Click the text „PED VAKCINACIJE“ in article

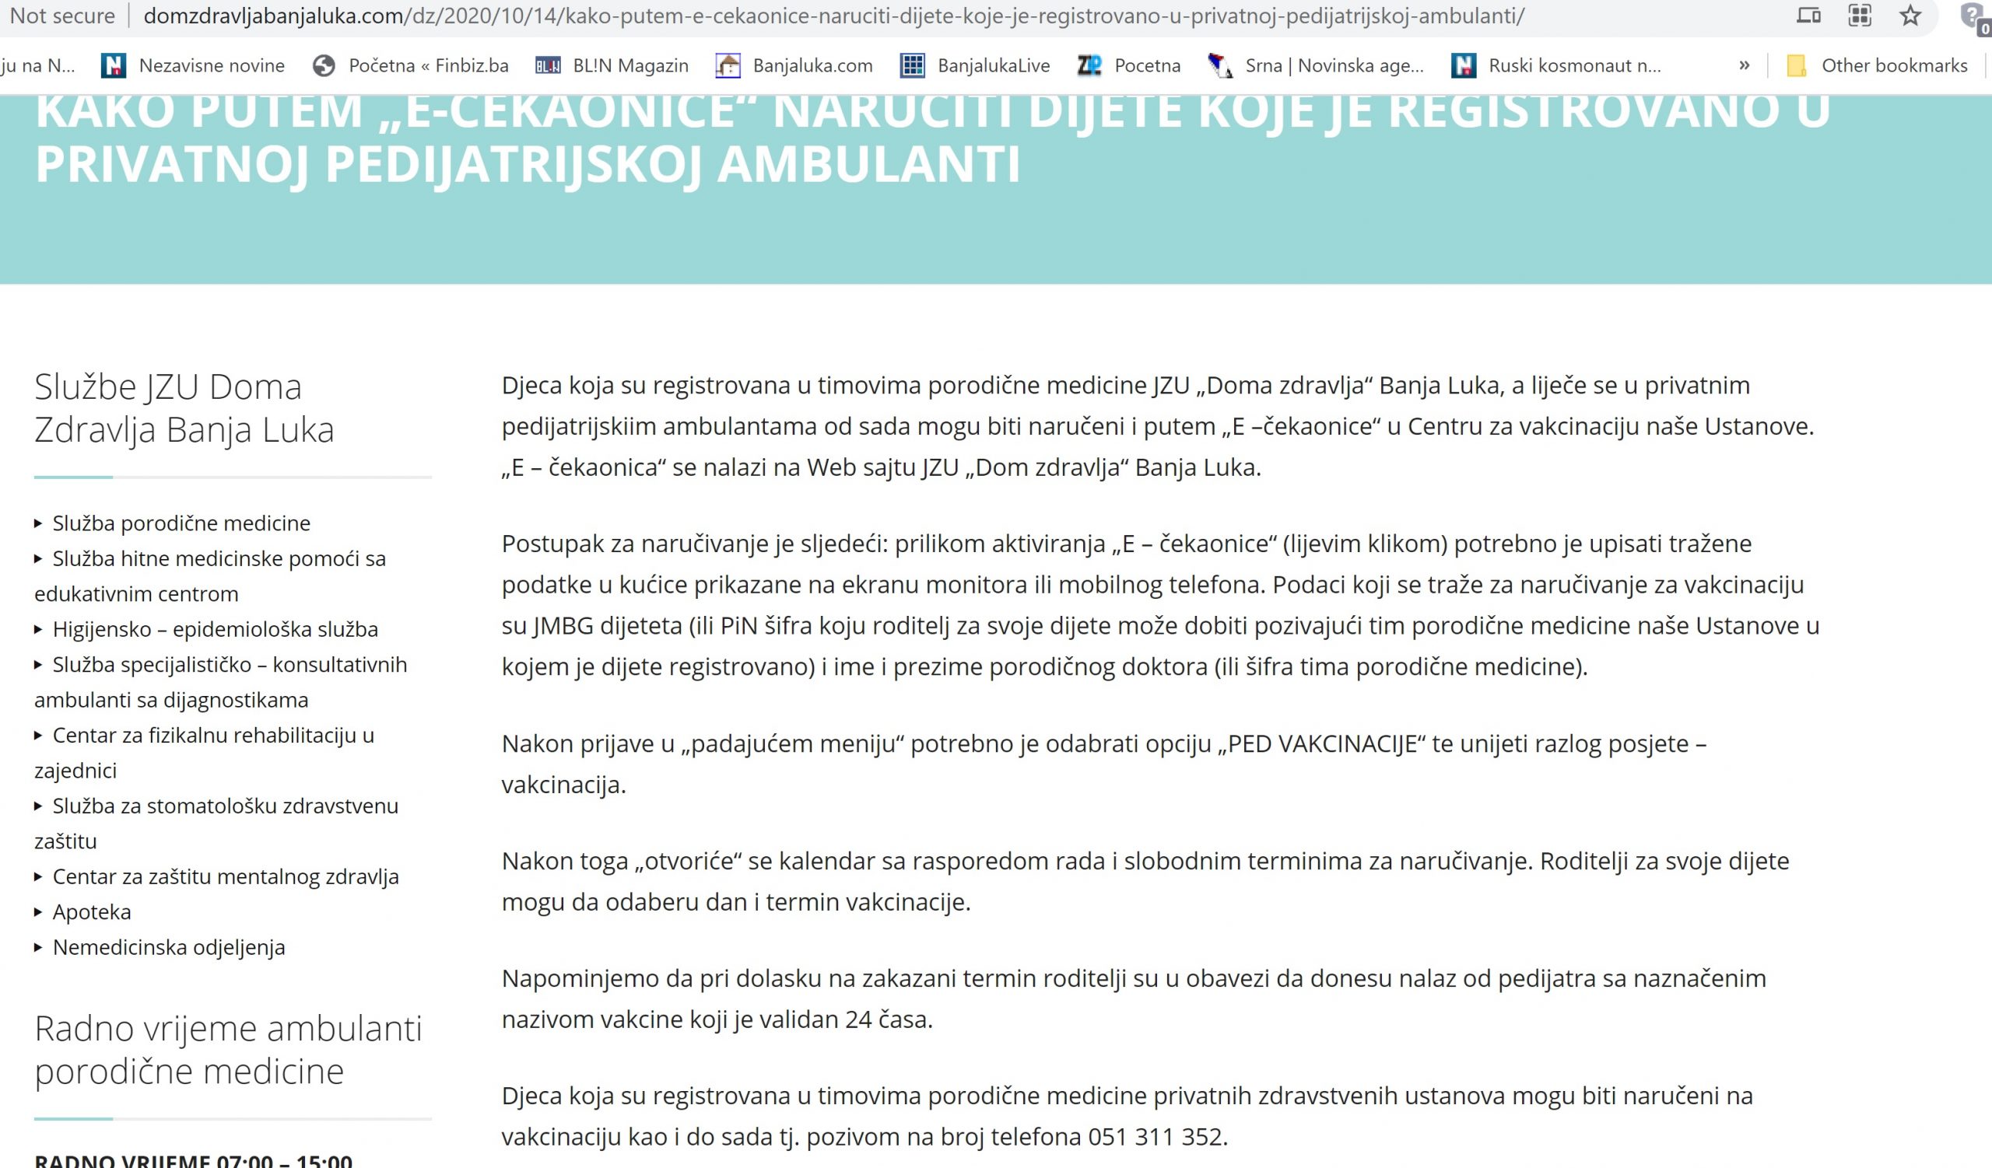point(1322,743)
